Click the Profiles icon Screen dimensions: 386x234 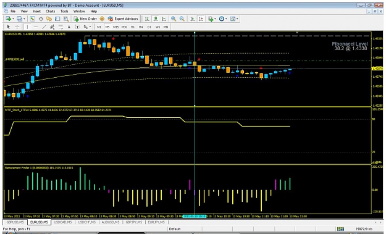pyautogui.click(x=19, y=19)
